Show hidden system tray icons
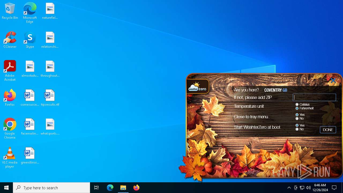 tap(289, 188)
